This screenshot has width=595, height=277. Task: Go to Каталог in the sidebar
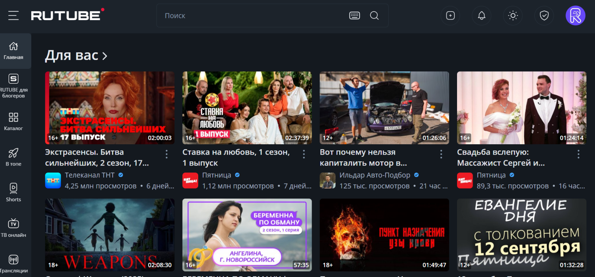click(x=13, y=122)
